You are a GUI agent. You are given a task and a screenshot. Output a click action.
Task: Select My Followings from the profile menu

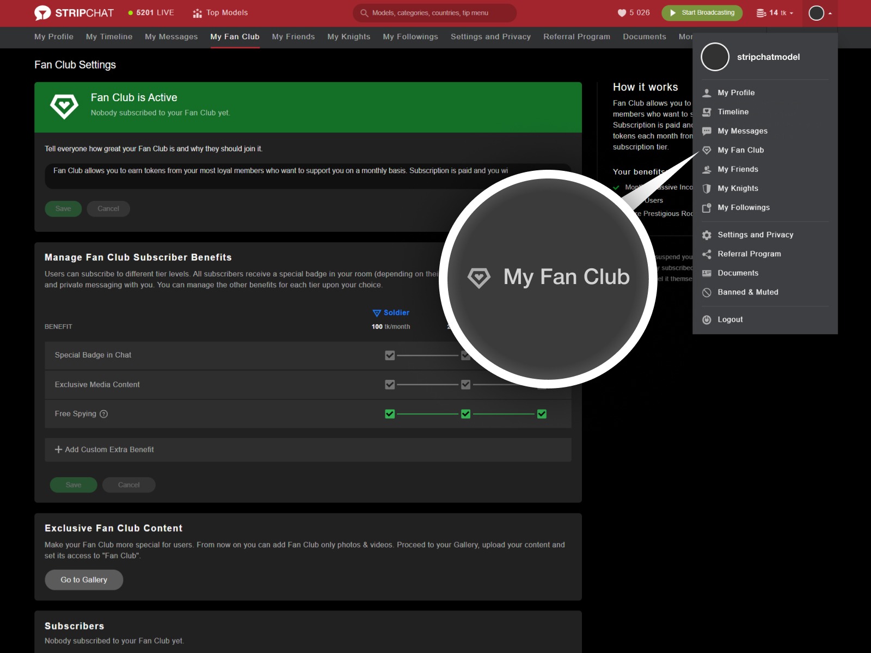click(x=744, y=207)
